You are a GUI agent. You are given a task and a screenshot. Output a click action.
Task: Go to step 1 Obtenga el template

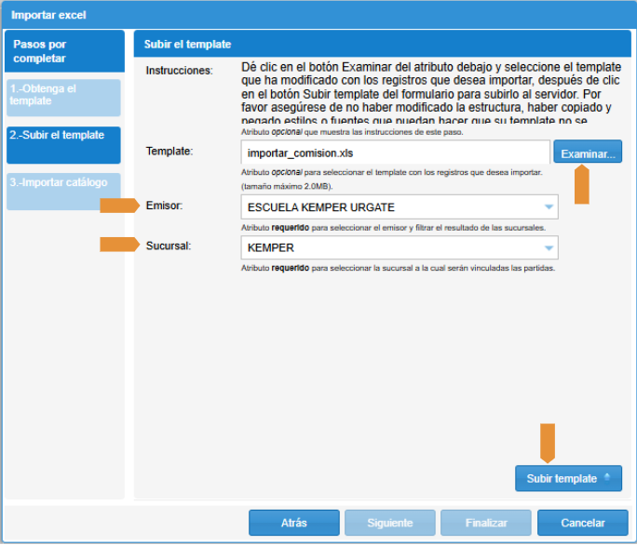(63, 95)
